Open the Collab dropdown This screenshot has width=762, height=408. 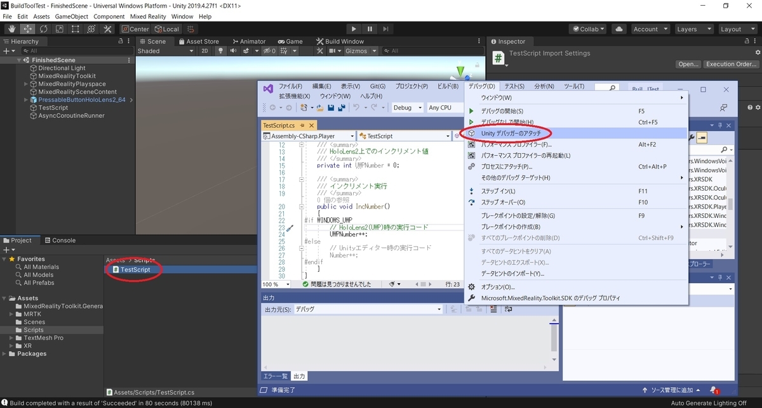[x=589, y=29]
